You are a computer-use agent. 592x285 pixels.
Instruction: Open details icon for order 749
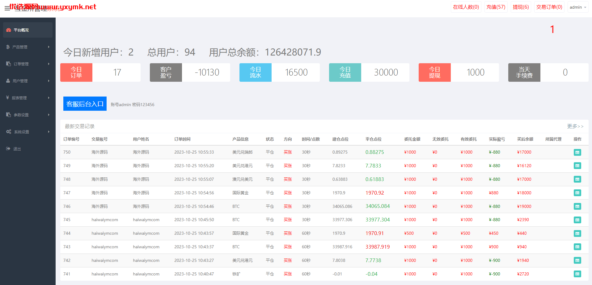pyautogui.click(x=577, y=166)
